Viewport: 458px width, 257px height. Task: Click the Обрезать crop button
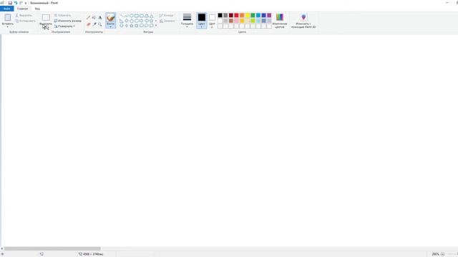coord(62,16)
